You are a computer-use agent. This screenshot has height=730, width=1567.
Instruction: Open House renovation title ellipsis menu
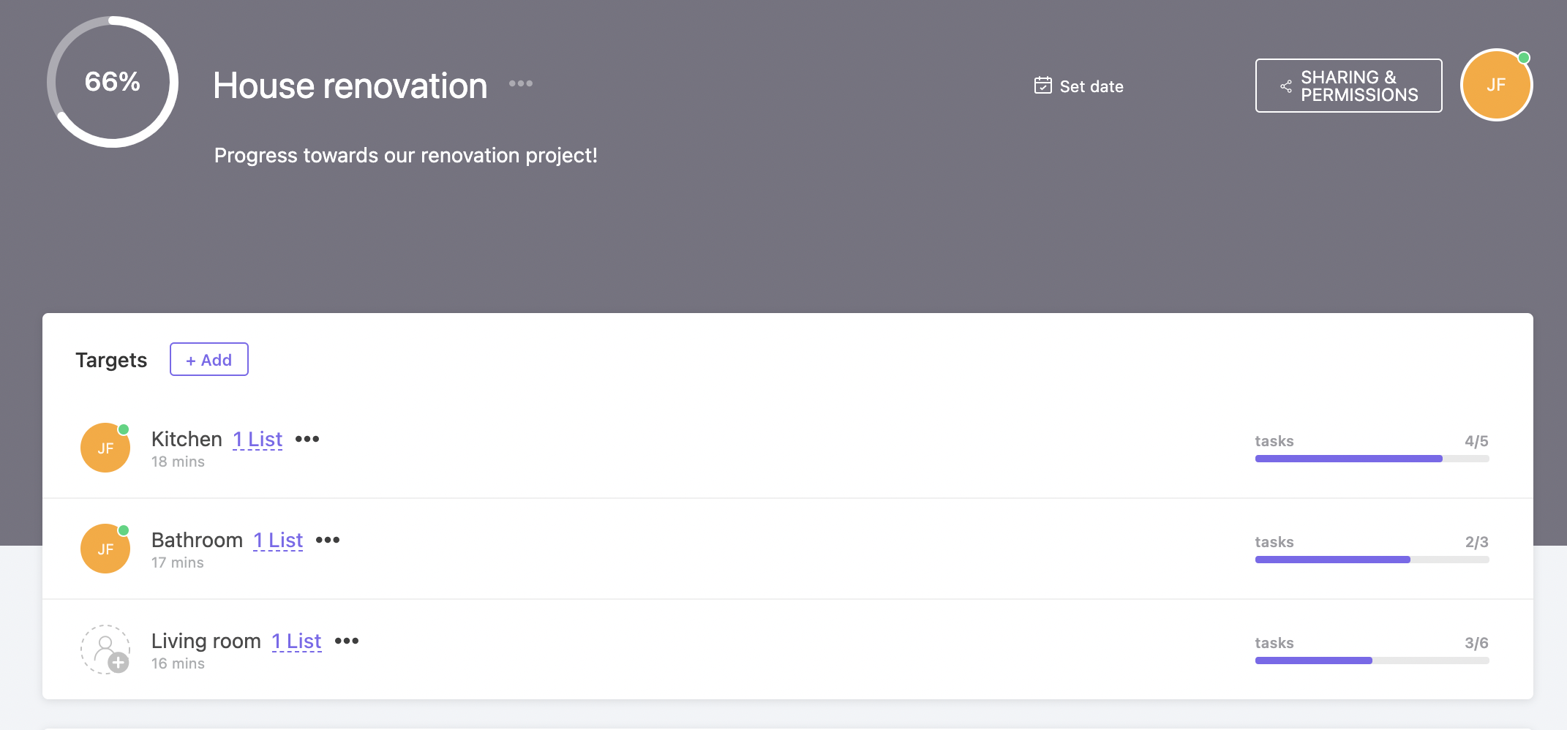pos(521,83)
